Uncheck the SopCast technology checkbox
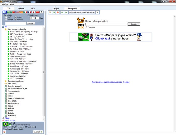 (x=6, y=19)
